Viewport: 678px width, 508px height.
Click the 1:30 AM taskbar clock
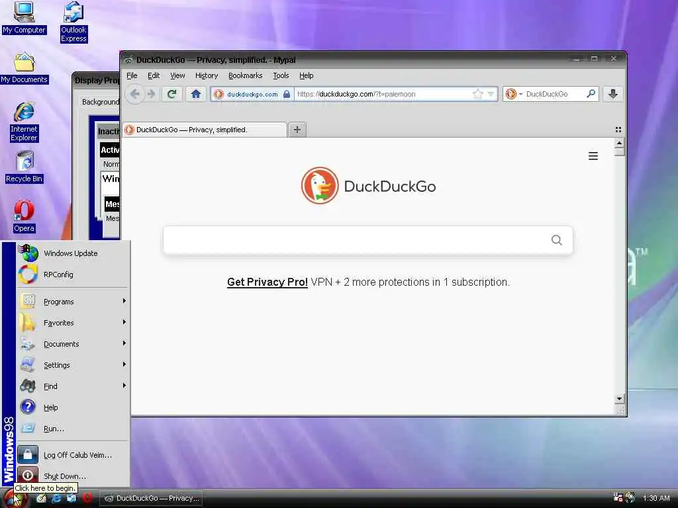coord(656,498)
